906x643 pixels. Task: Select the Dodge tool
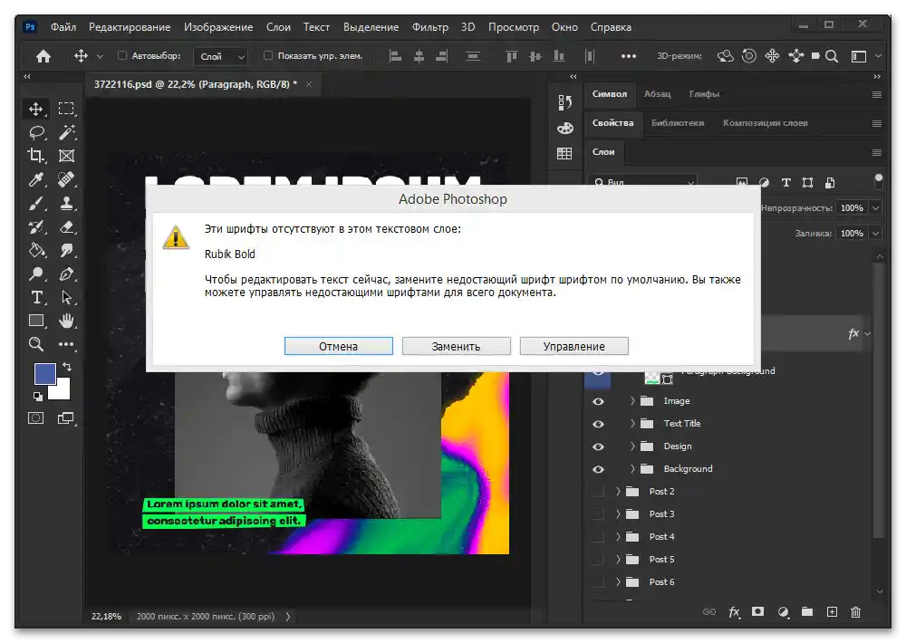[36, 274]
